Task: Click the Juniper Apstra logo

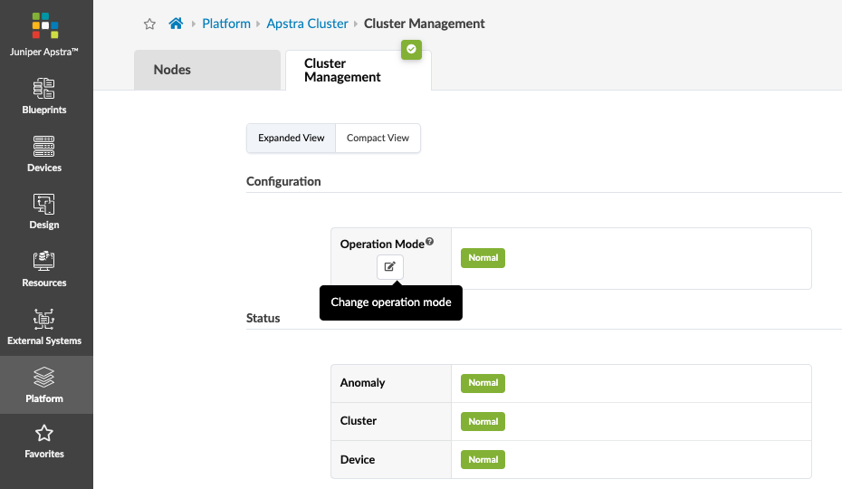Action: tap(45, 26)
